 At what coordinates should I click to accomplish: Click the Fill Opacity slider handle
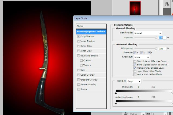click(156, 49)
